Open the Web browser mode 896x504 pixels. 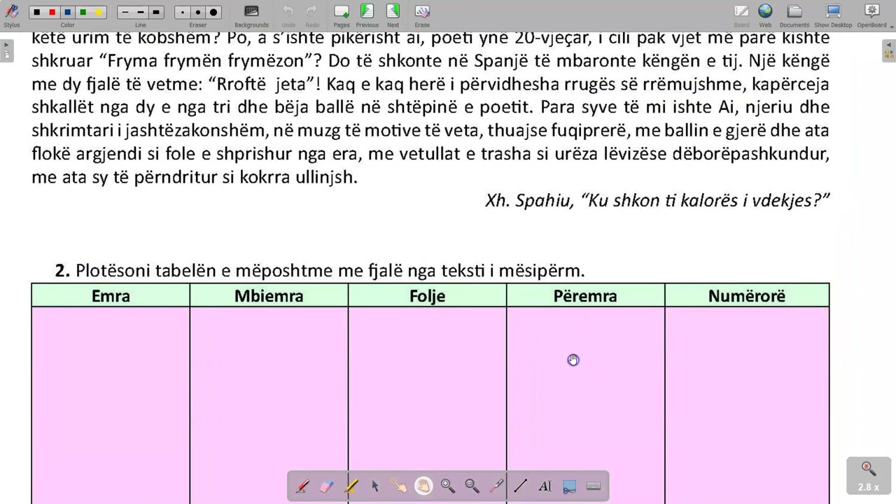pos(765,15)
